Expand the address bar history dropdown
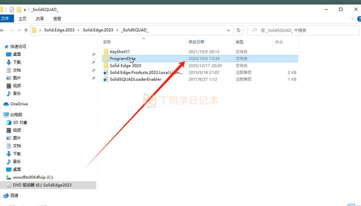 [228, 30]
